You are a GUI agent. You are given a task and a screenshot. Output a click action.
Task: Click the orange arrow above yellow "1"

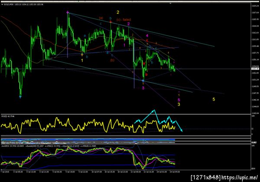coord(82,54)
